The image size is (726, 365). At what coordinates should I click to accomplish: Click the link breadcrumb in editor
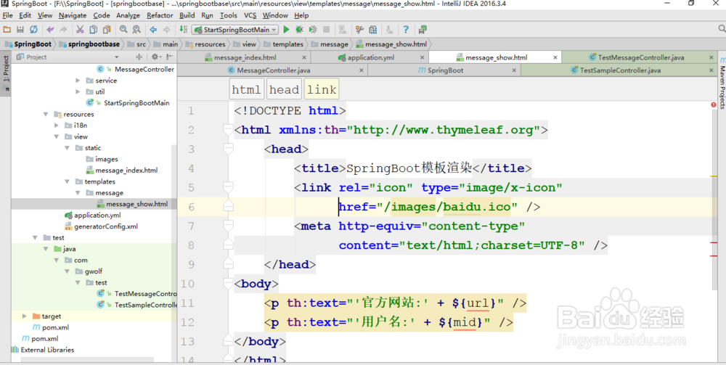[x=322, y=89]
